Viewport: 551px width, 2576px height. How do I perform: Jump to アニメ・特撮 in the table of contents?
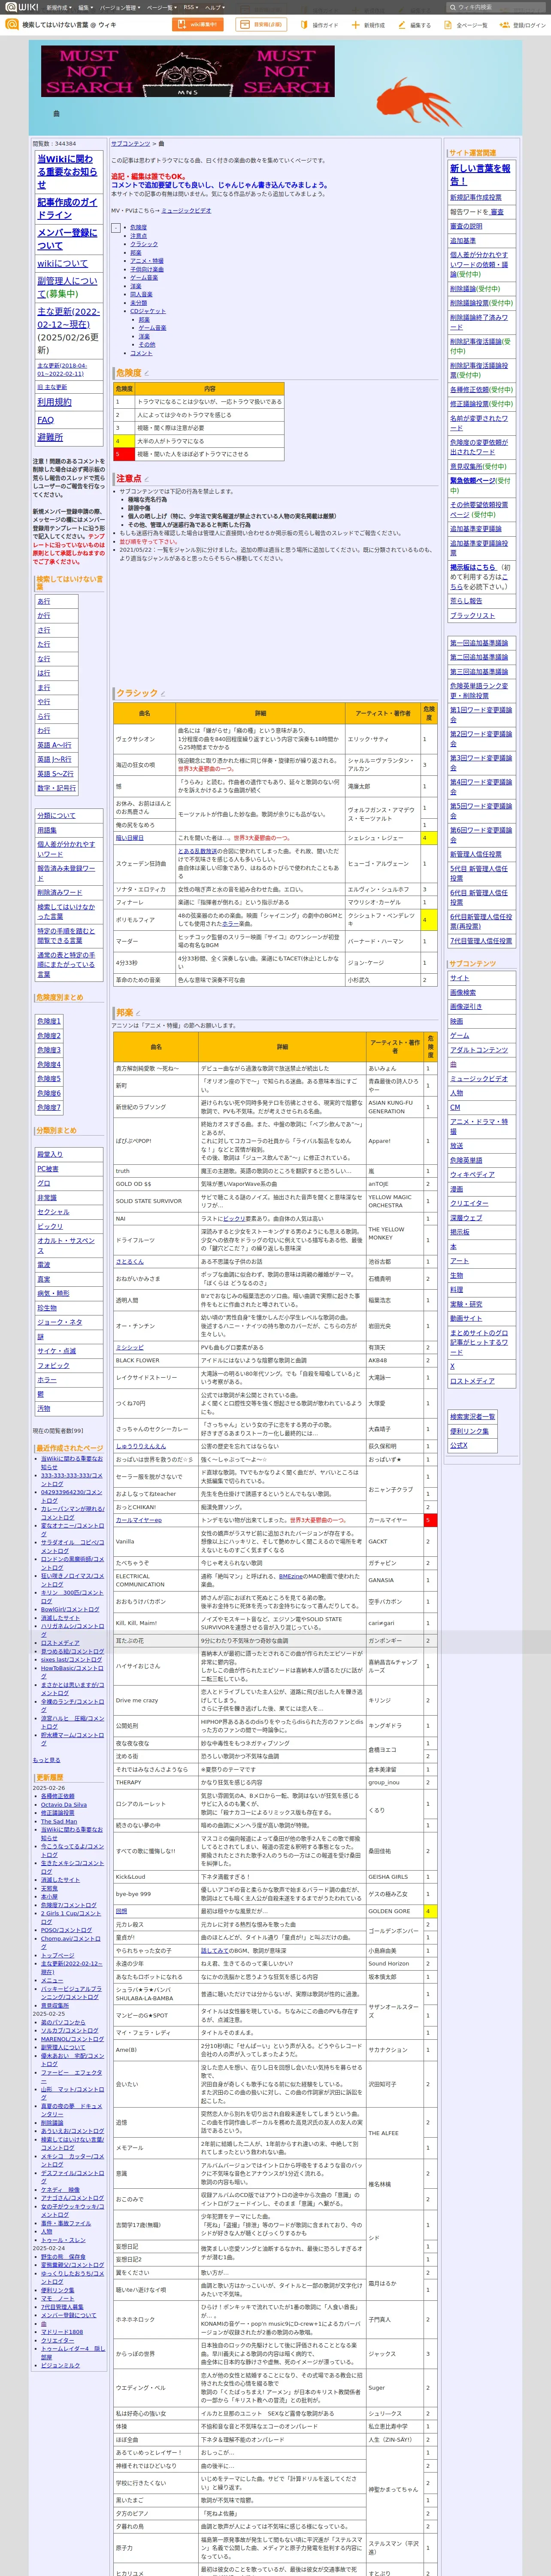tap(147, 261)
